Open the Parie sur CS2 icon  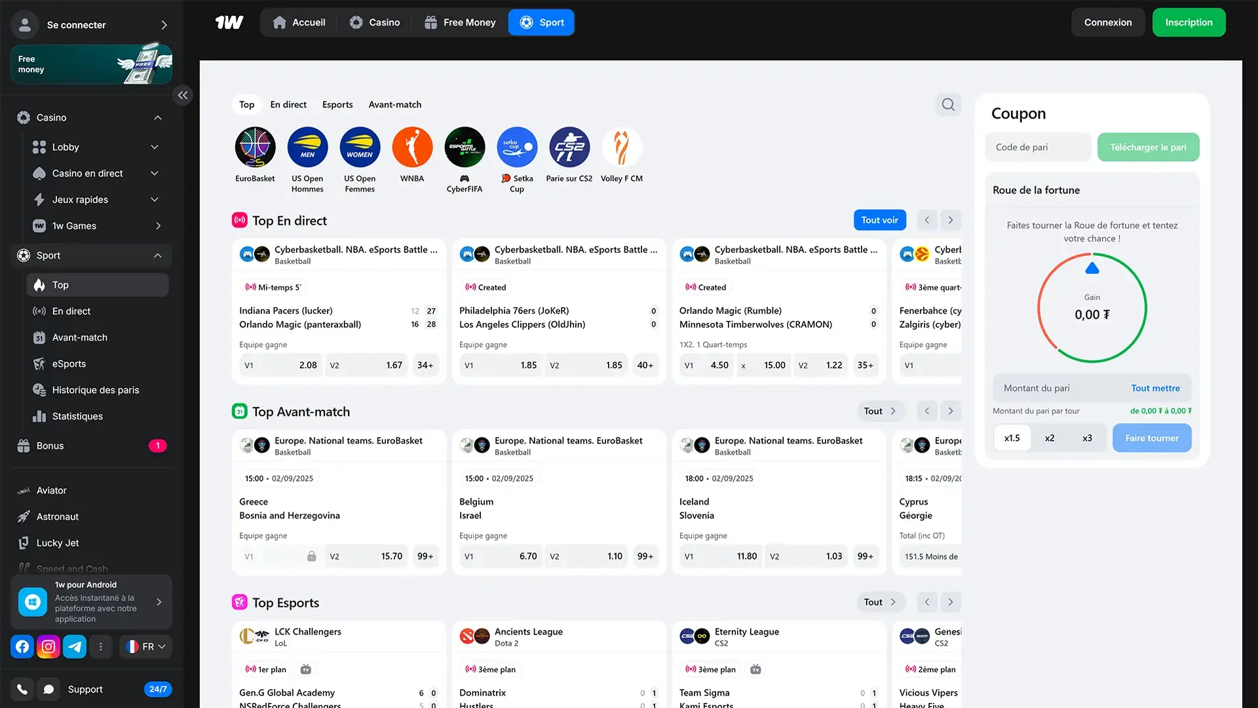tap(569, 147)
